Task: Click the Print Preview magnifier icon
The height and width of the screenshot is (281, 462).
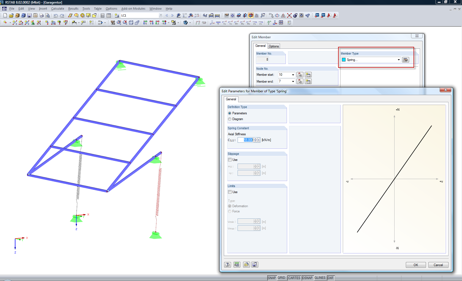Action: pos(47,15)
